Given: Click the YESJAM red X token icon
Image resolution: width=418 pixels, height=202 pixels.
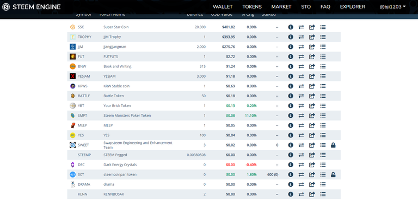Looking at the screenshot, I should (72, 76).
